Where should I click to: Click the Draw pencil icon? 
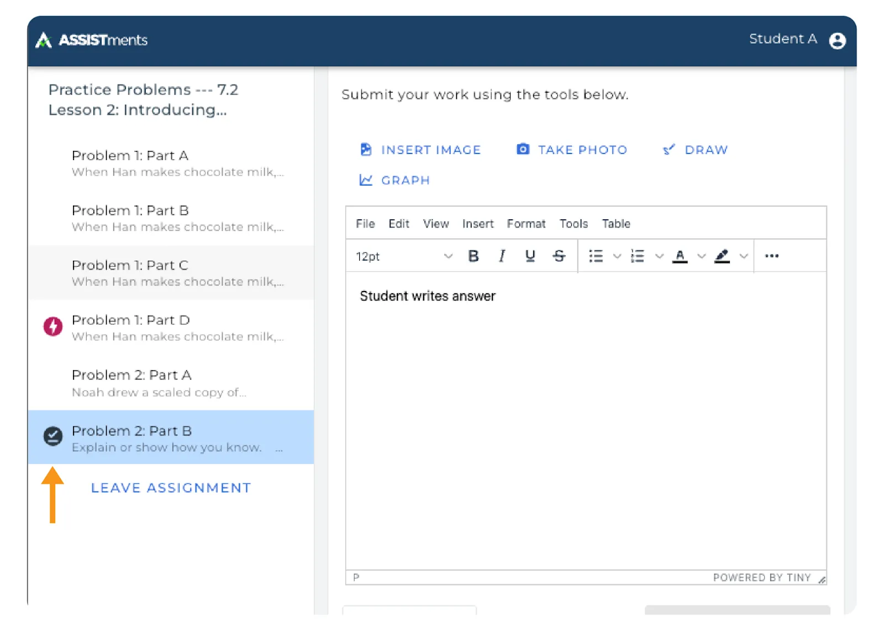point(669,150)
